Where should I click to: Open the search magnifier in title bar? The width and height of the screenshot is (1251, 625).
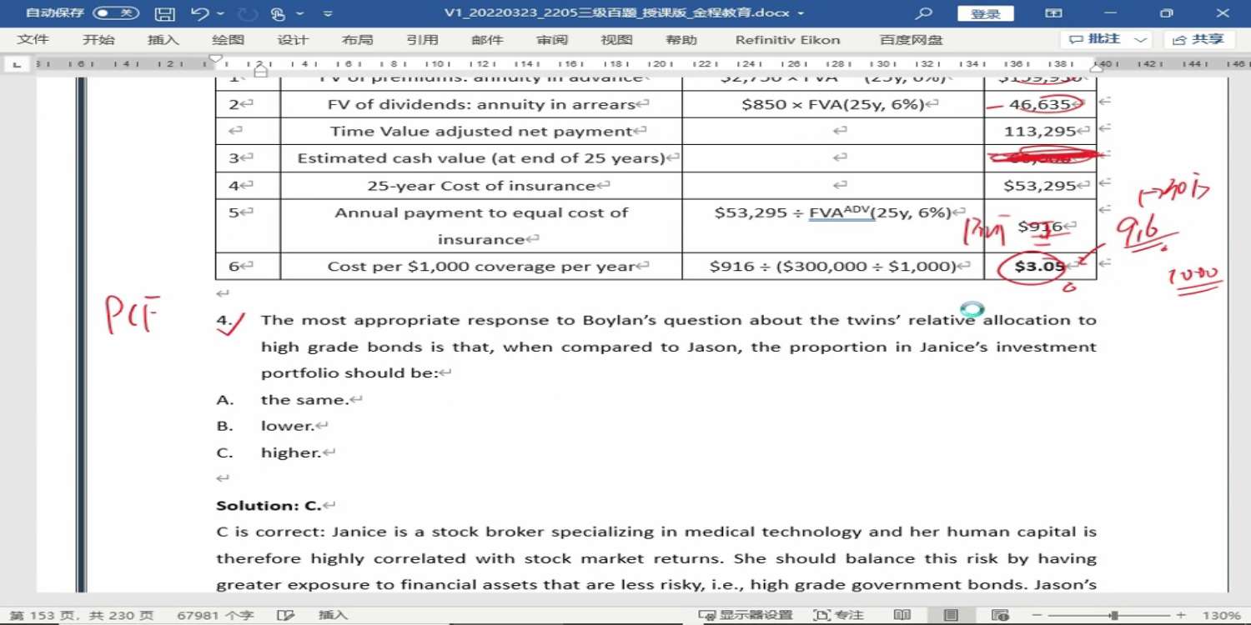click(x=923, y=13)
